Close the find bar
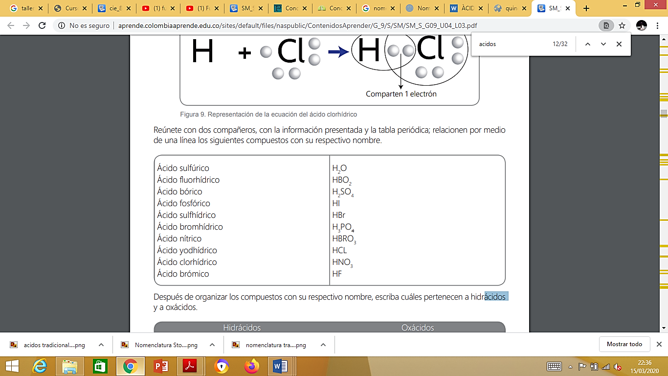The height and width of the screenshot is (376, 668). click(x=619, y=44)
